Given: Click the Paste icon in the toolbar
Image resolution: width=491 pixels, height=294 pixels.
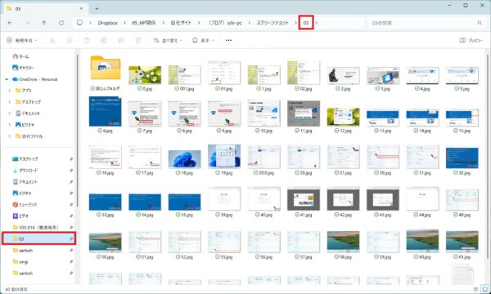Looking at the screenshot, I should click(x=87, y=40).
